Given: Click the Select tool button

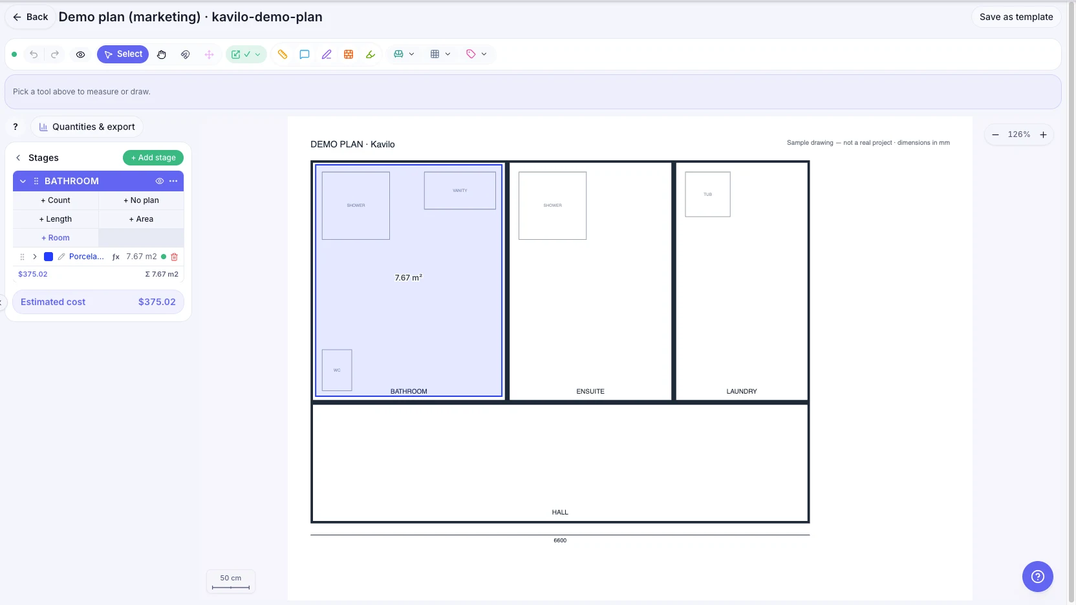Looking at the screenshot, I should click(x=123, y=54).
